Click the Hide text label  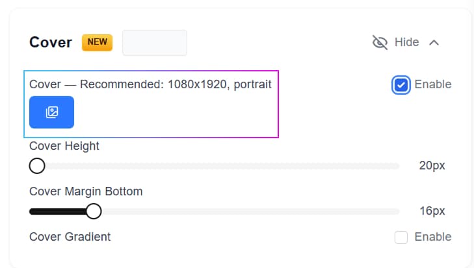(406, 43)
